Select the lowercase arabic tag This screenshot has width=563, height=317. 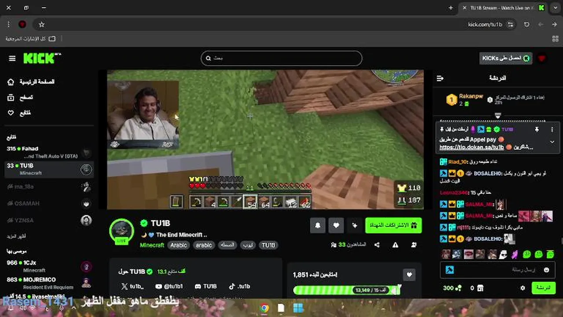pyautogui.click(x=204, y=245)
